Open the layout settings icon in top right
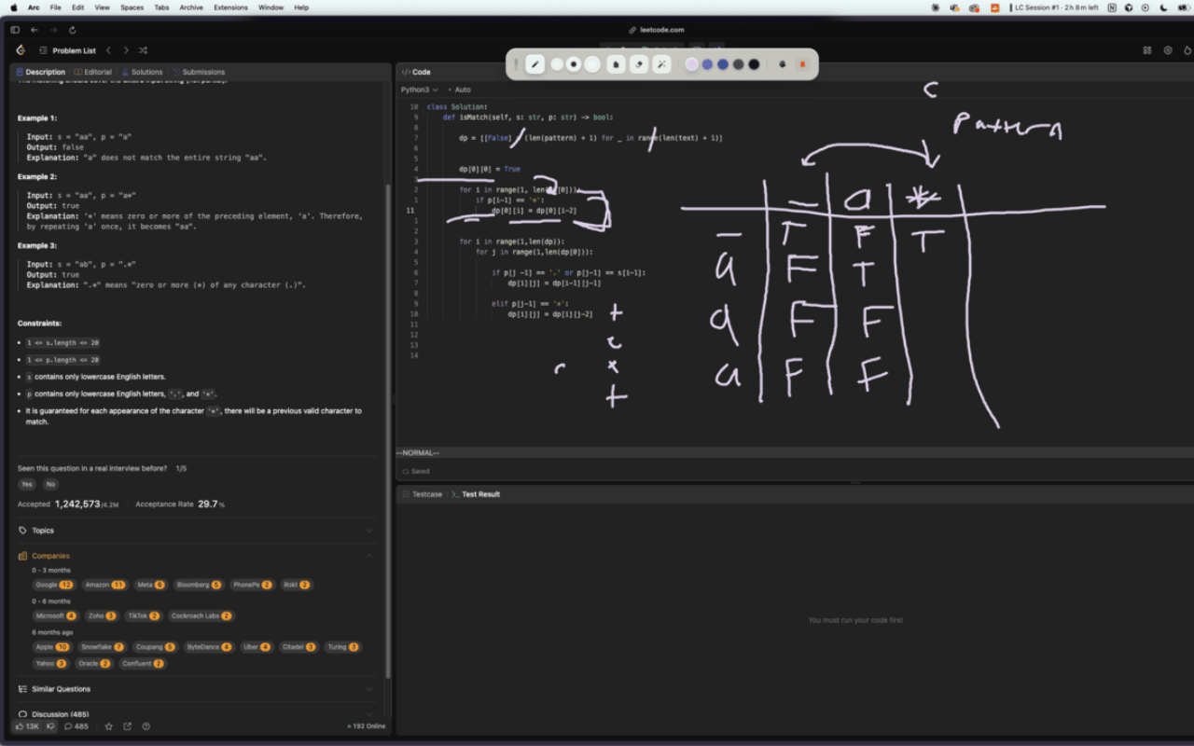Image resolution: width=1194 pixels, height=746 pixels. 1147,50
